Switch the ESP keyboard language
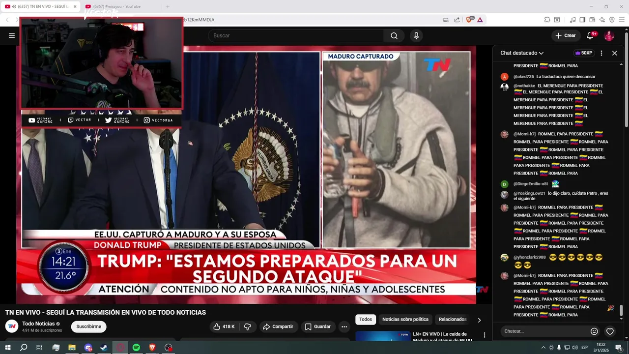The width and height of the screenshot is (629, 354). pos(584,348)
